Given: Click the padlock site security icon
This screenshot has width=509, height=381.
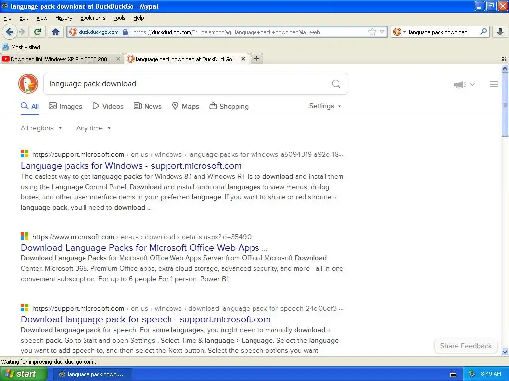Looking at the screenshot, I should 125,32.
